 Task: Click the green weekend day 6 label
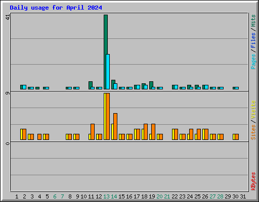55,196
